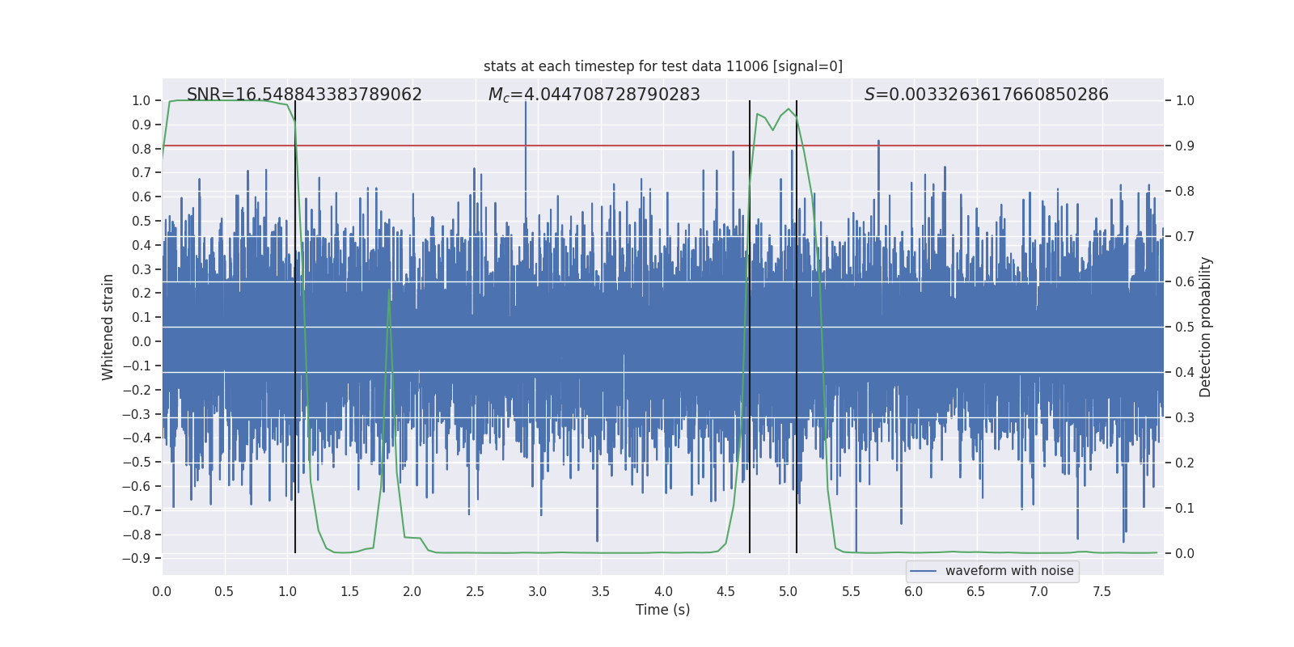
Task: Select the SNR value annotation
Action: [x=304, y=95]
